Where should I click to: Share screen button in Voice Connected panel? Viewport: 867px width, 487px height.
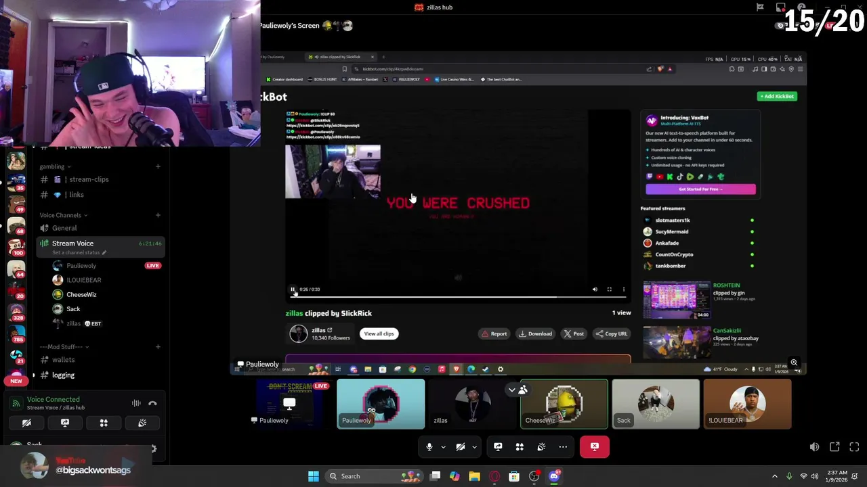pos(65,423)
